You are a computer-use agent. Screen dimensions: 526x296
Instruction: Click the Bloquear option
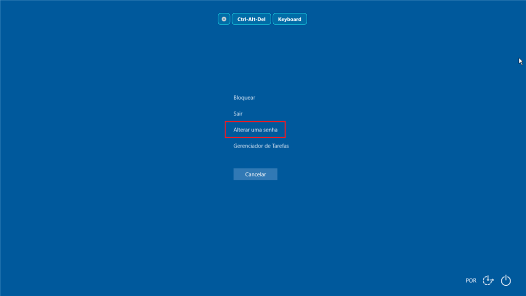244,98
